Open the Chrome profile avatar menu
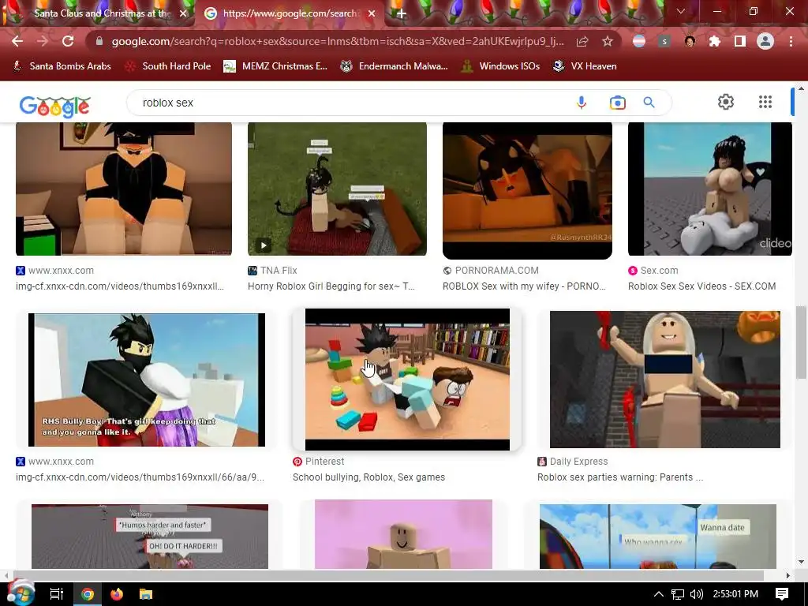This screenshot has width=808, height=606. (765, 41)
